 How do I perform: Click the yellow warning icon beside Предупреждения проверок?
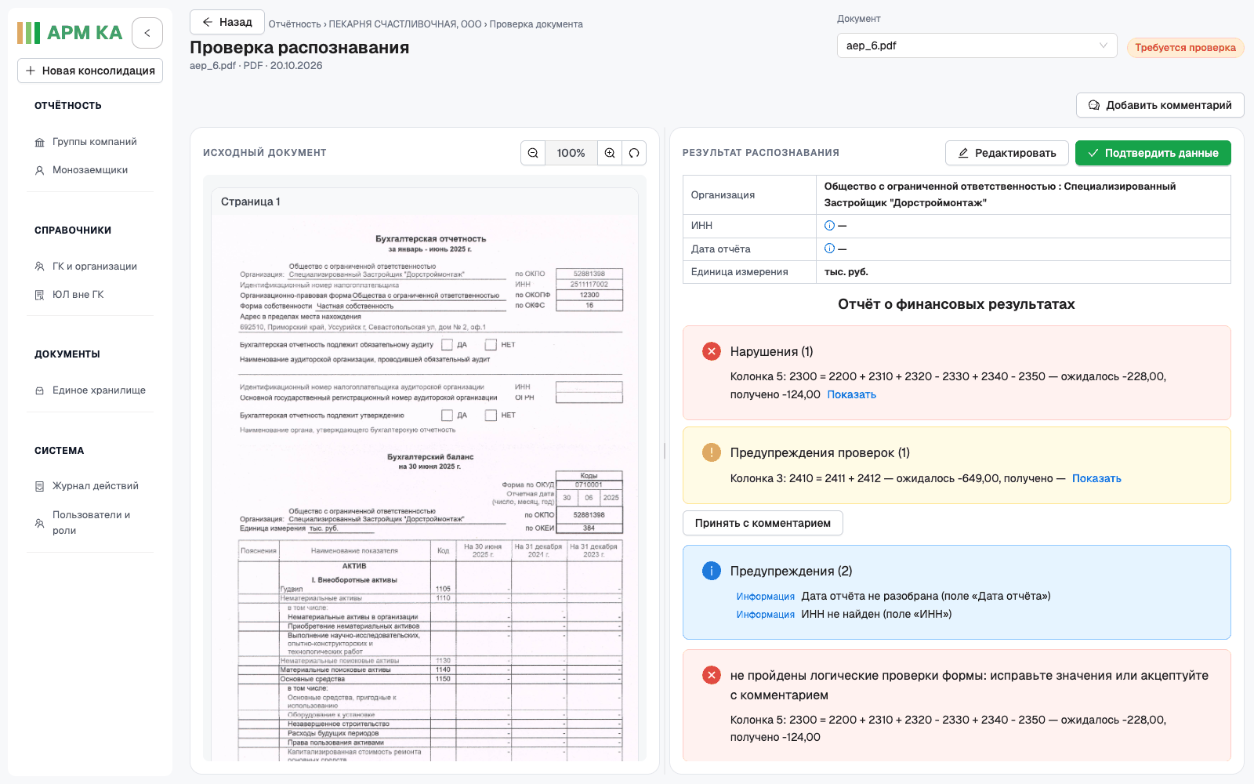tap(712, 452)
